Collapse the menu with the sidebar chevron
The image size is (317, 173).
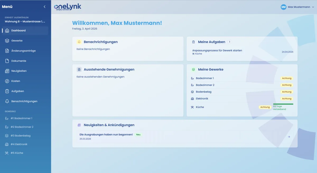[x=44, y=7]
